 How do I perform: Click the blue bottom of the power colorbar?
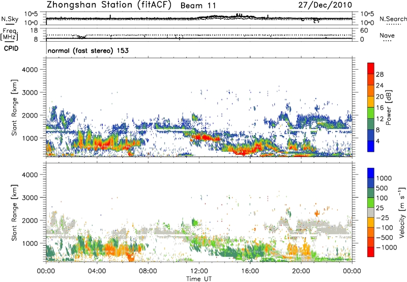(371, 146)
